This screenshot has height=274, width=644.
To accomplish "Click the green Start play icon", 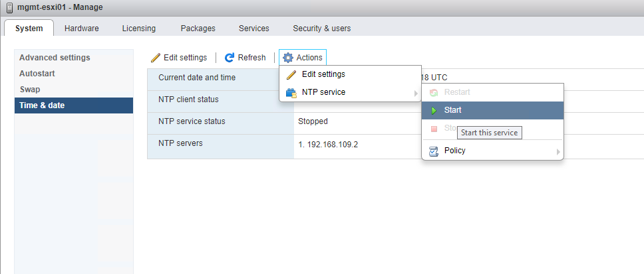I will (434, 110).
